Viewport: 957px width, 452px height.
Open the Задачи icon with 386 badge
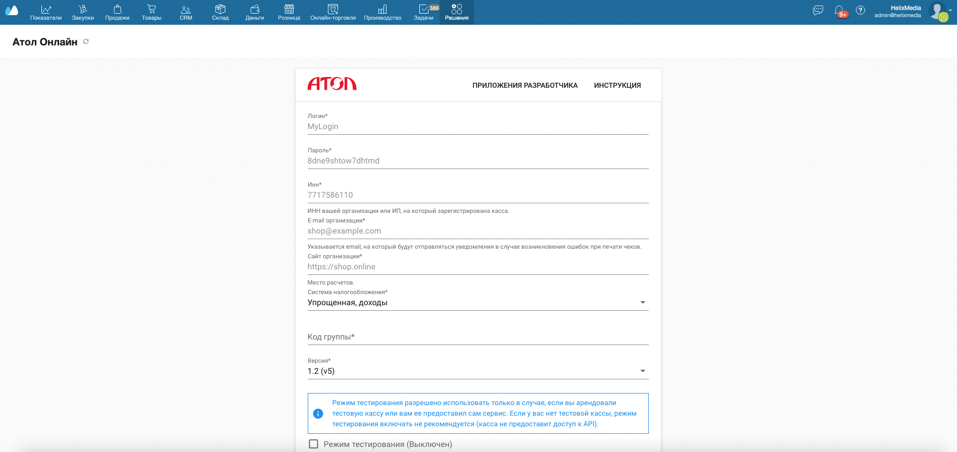(x=424, y=9)
